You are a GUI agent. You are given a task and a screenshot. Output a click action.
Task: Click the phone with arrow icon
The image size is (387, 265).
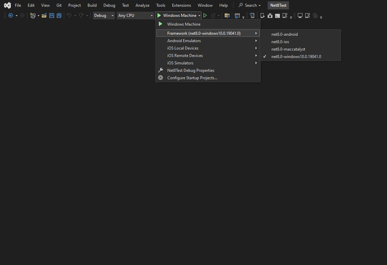click(262, 16)
